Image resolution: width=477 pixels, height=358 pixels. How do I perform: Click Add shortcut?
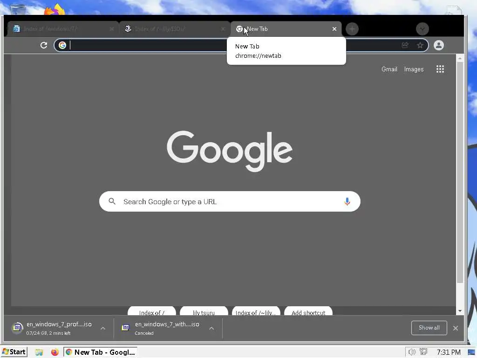point(308,312)
